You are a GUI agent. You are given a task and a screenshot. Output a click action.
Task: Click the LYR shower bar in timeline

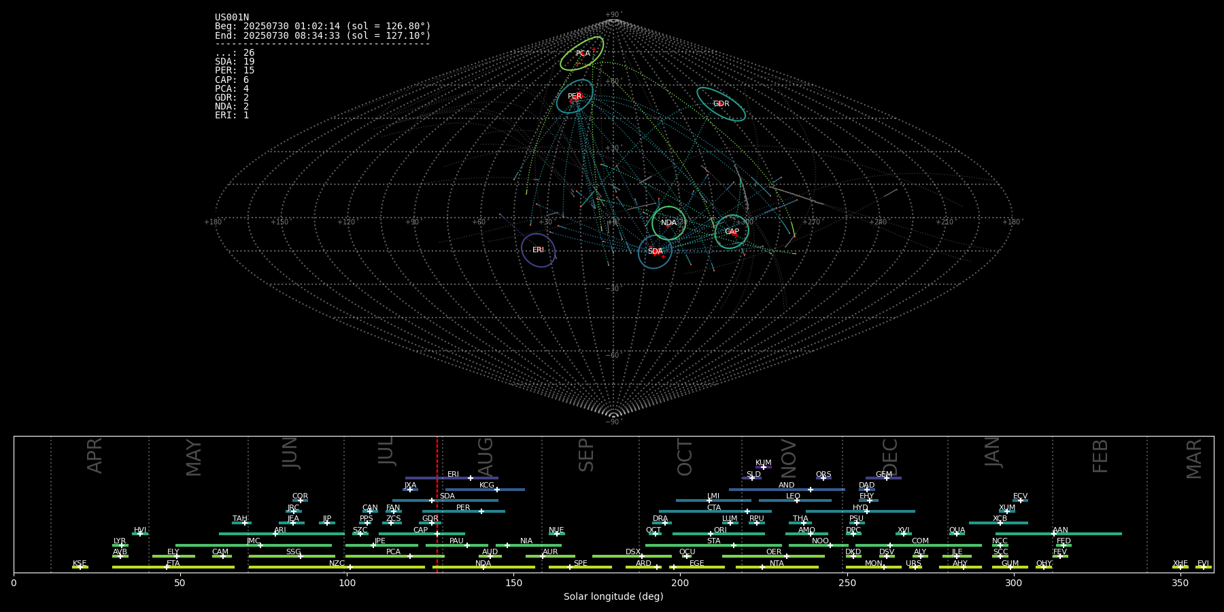(x=120, y=545)
